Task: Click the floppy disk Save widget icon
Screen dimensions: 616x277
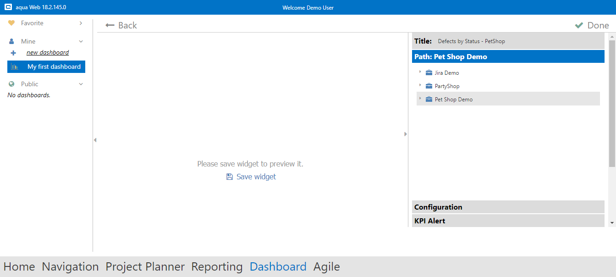Action: click(230, 177)
